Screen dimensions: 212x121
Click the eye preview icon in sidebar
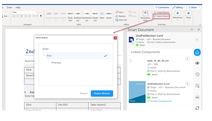[197, 63]
